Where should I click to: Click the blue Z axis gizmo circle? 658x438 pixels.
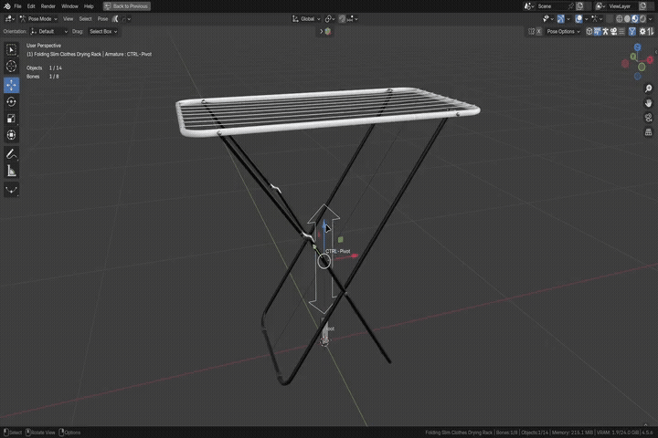coord(638,47)
